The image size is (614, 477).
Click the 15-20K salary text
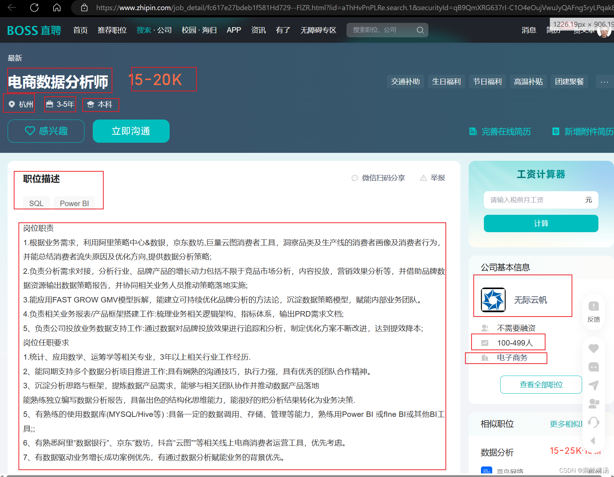coord(155,80)
